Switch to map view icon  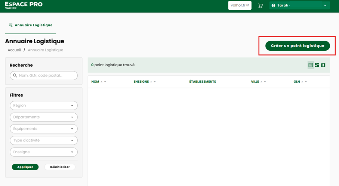point(323,65)
